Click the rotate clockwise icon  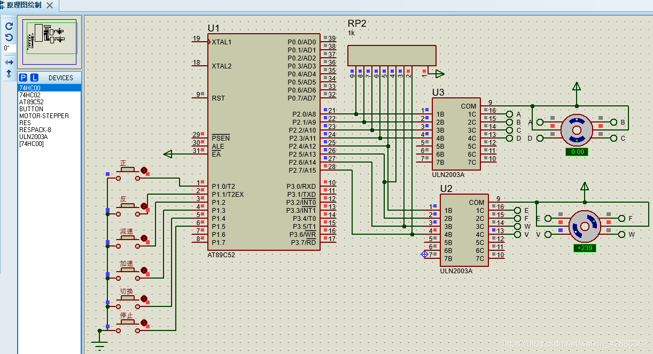click(x=9, y=26)
